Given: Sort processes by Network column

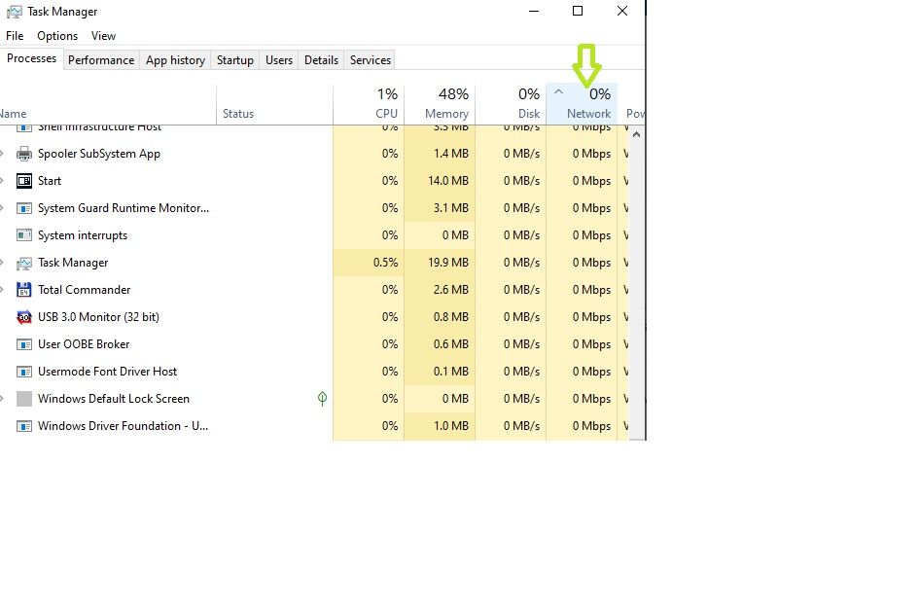Looking at the screenshot, I should (582, 104).
